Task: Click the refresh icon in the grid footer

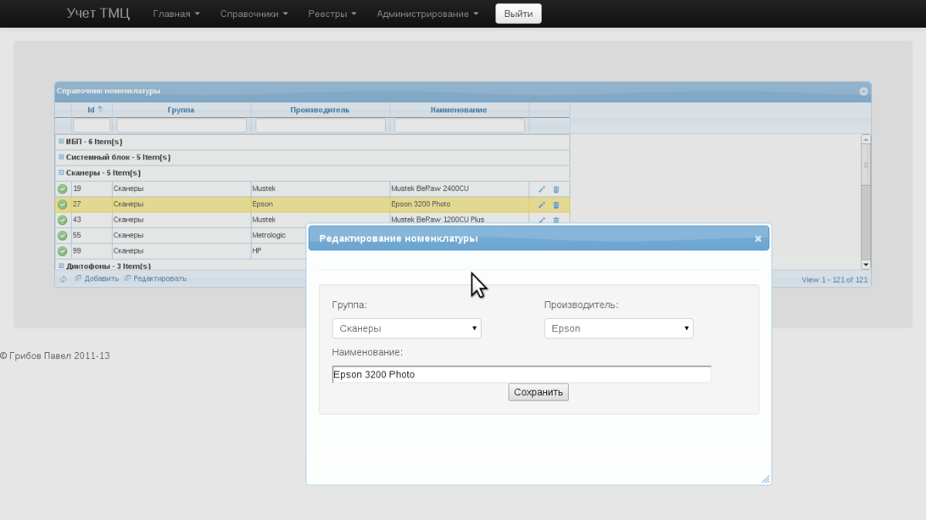Action: [63, 279]
